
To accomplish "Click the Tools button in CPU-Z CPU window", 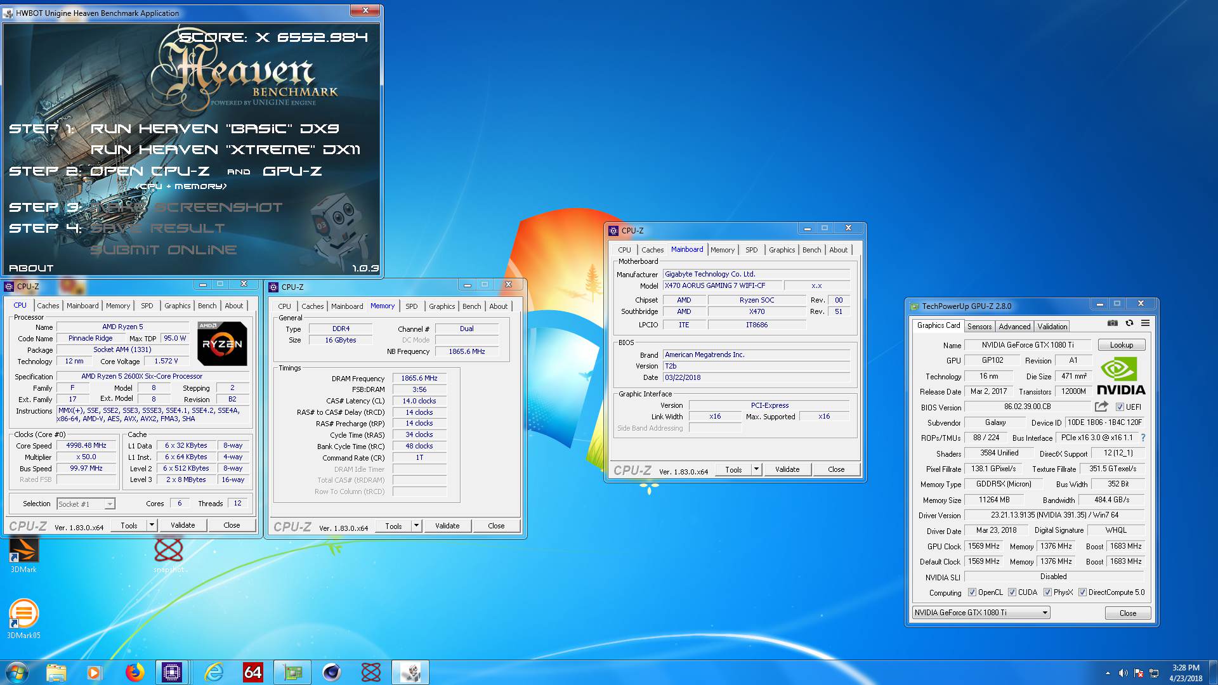I will [129, 525].
